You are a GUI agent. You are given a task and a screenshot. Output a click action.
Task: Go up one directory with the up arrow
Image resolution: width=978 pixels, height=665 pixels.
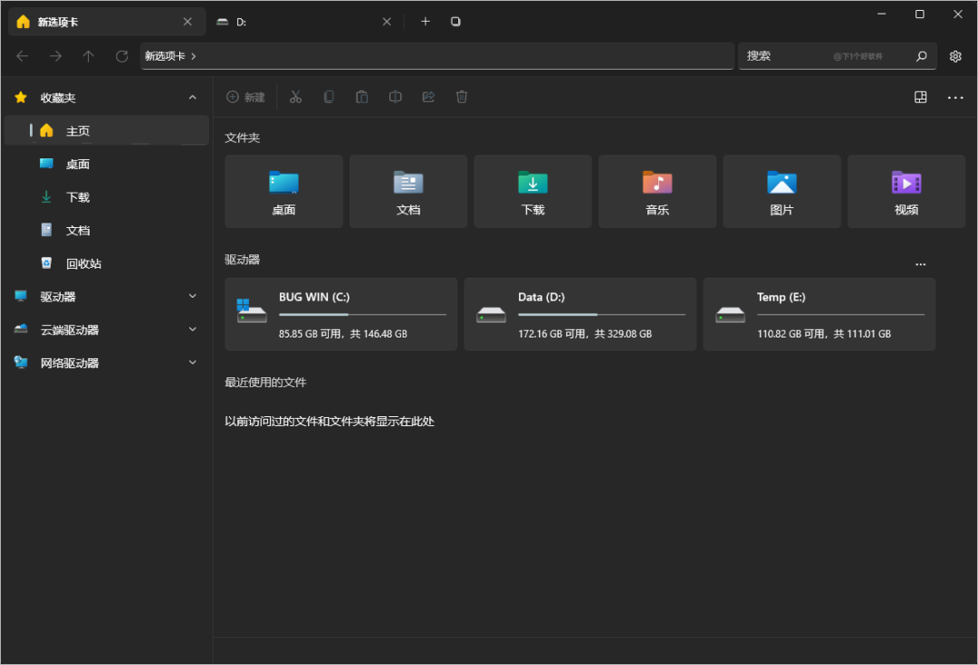(88, 56)
